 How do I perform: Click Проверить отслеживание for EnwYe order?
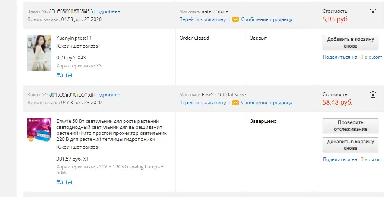pos(350,126)
